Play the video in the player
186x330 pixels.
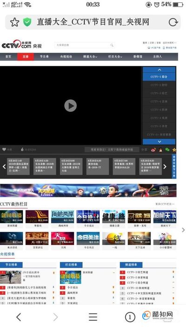click(70, 106)
